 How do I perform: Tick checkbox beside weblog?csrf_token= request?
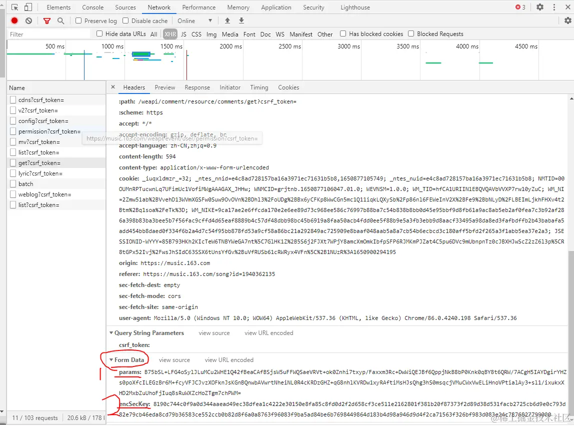click(x=13, y=194)
